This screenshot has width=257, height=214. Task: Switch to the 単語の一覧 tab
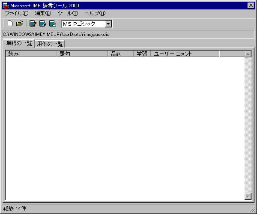[19, 43]
